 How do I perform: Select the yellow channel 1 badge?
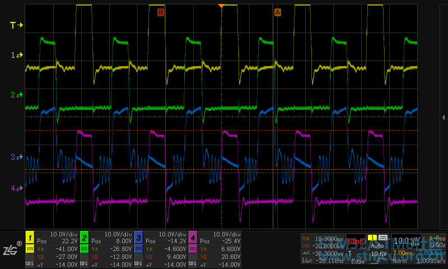30,237
